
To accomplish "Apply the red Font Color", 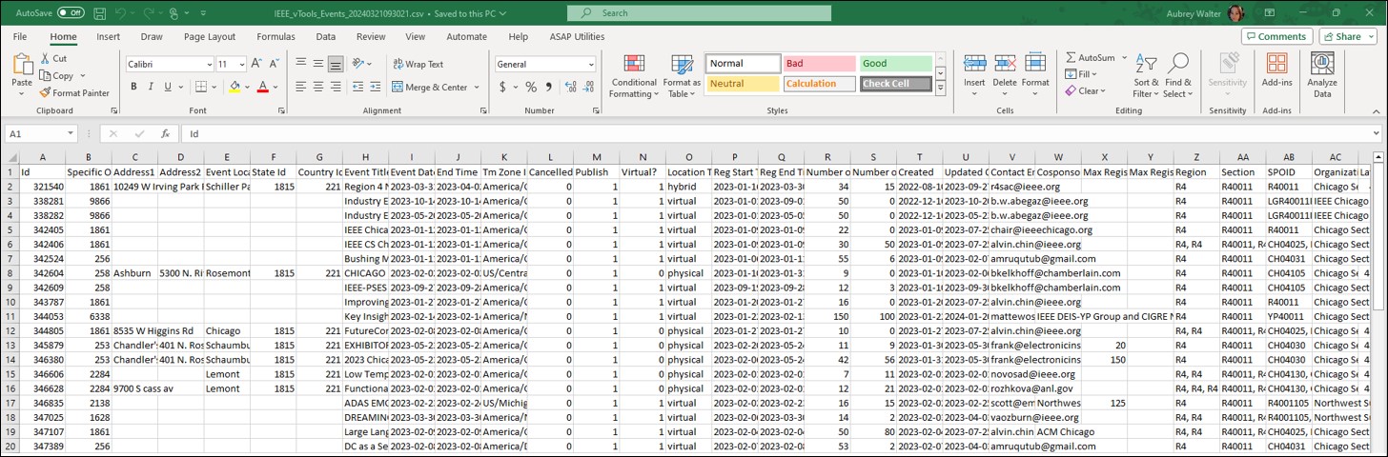I will [x=262, y=87].
